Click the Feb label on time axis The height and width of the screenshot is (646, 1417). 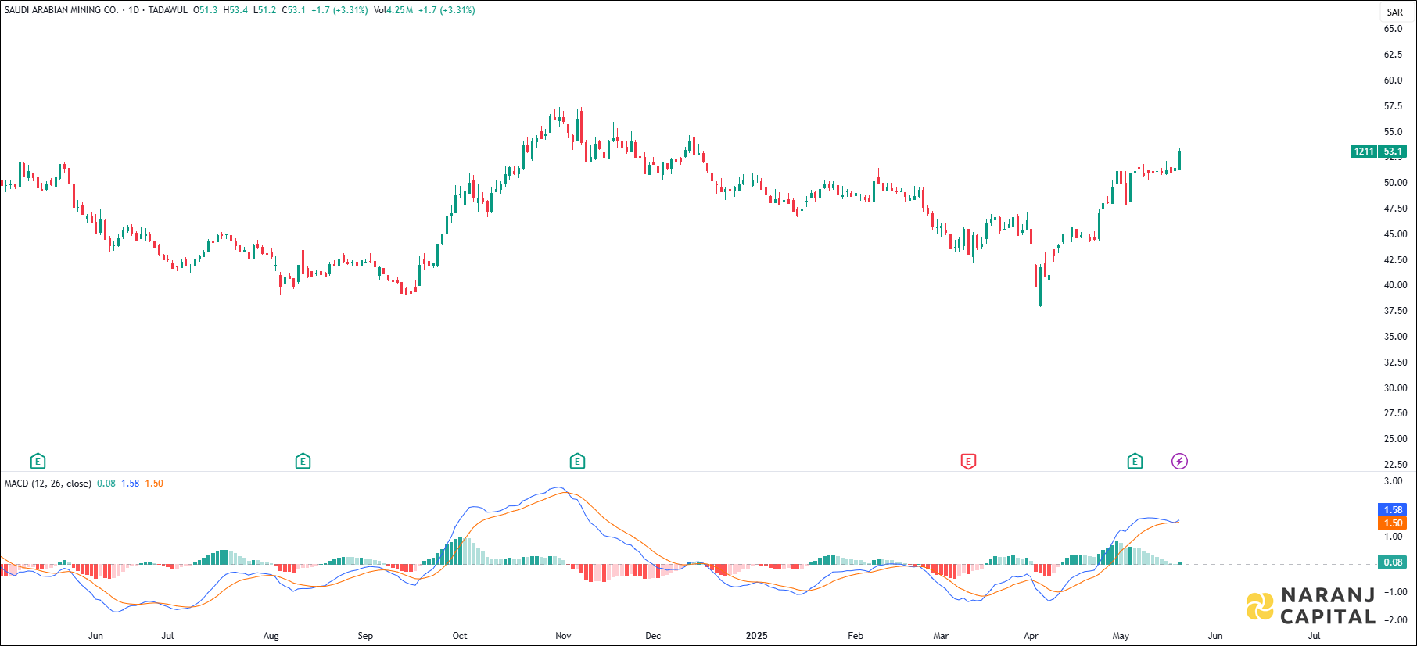[x=856, y=636]
